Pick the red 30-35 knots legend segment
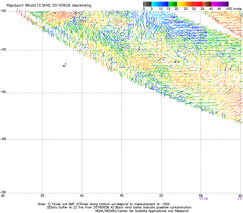This screenshot has height=213, width=243. 198,4
